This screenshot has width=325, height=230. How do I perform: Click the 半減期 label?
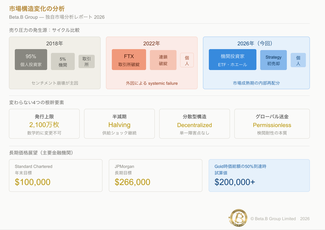point(120,117)
